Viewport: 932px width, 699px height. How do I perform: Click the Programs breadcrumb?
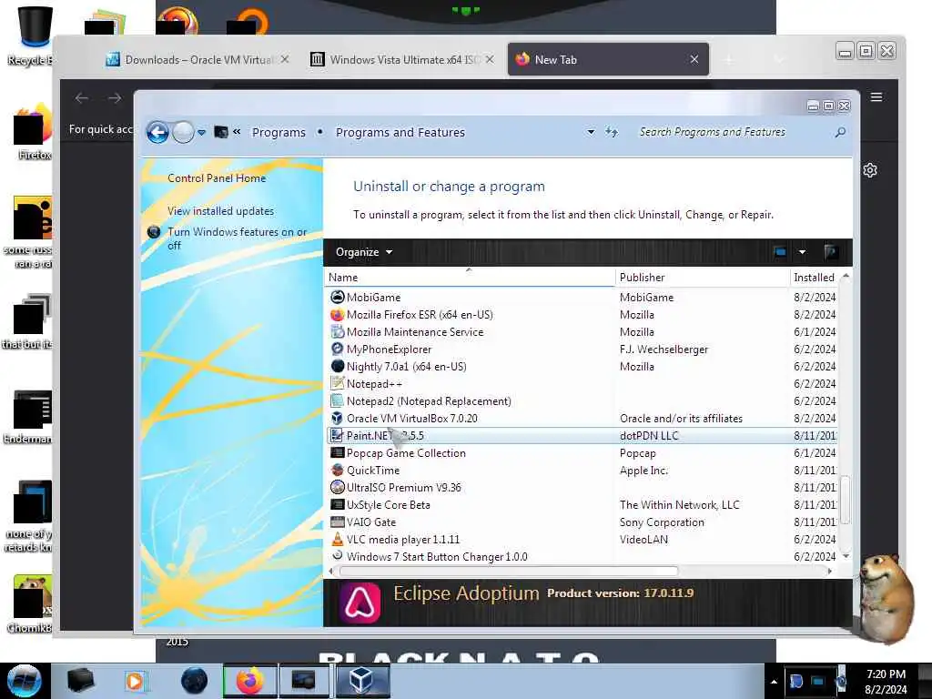[279, 132]
